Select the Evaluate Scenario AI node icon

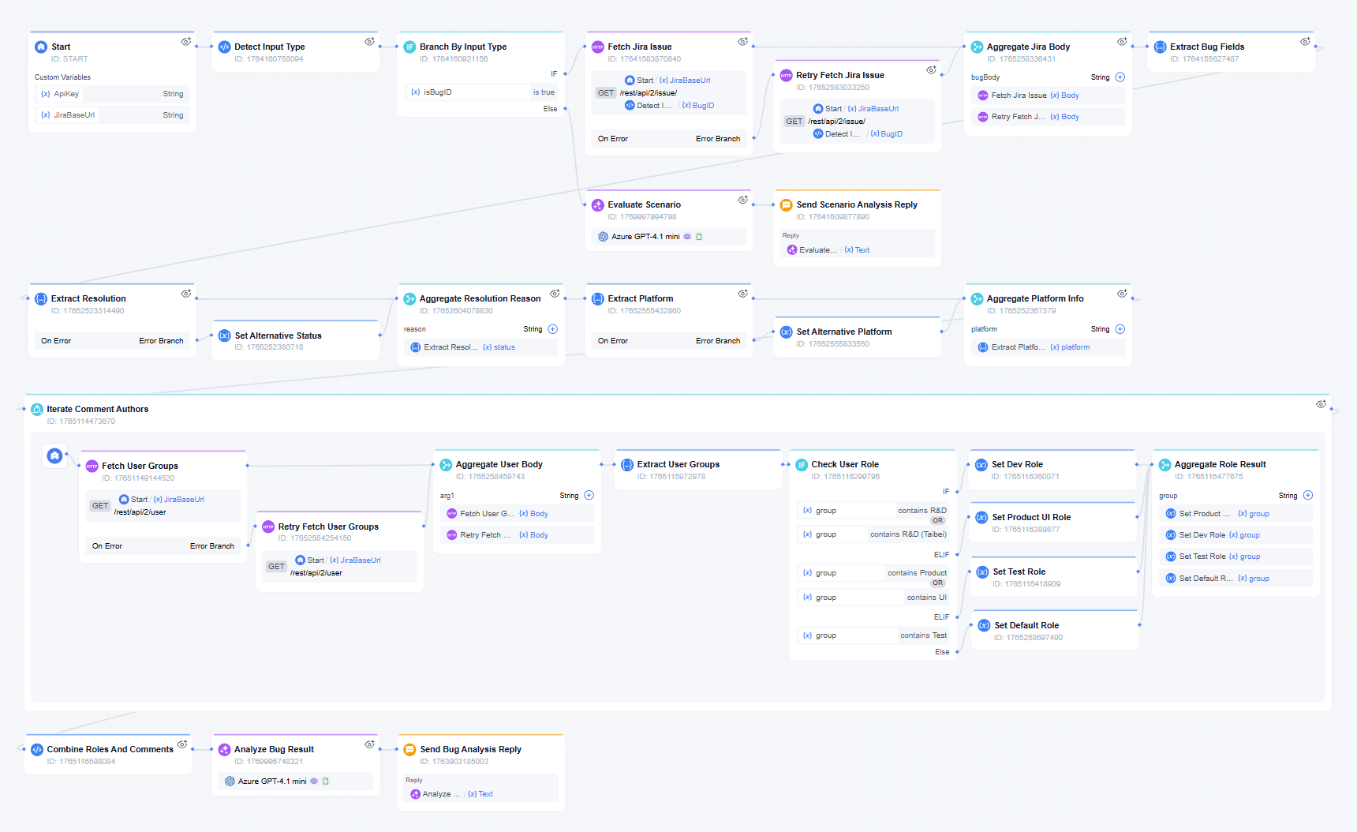[x=598, y=205]
